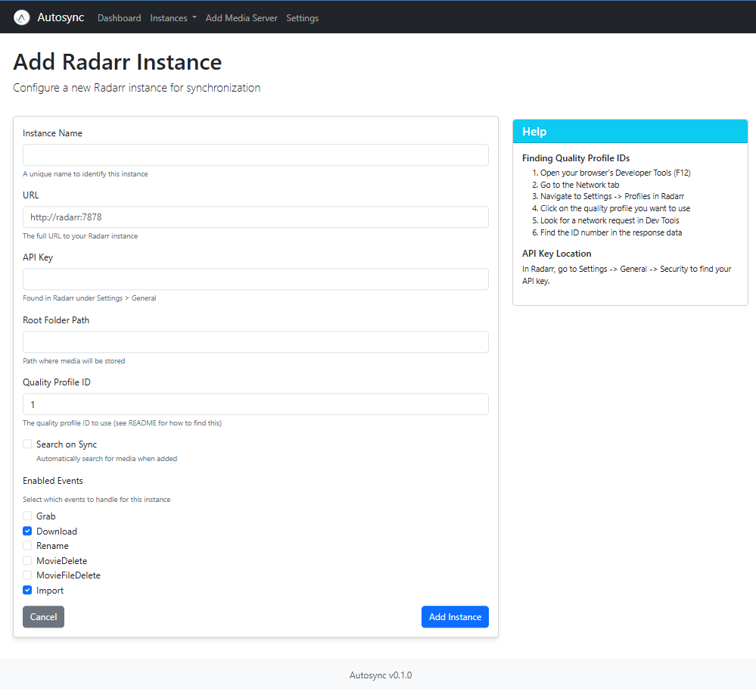Viewport: 756px width, 689px height.
Task: Click 'Go to the Network tab' step
Action: click(x=580, y=185)
